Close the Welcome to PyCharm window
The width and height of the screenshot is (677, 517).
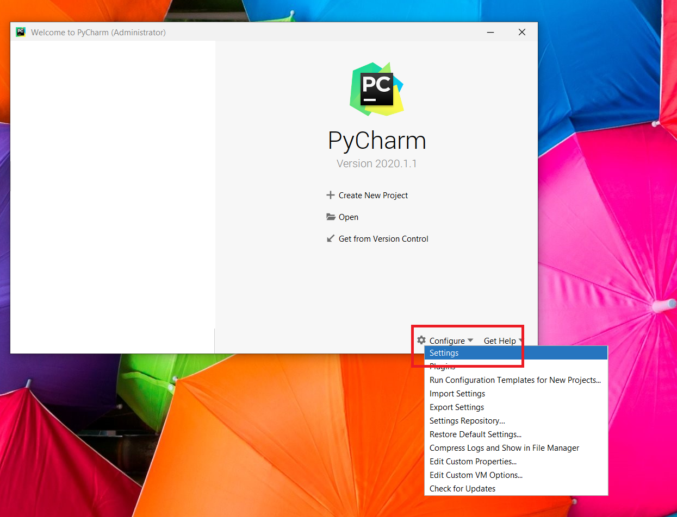[521, 32]
